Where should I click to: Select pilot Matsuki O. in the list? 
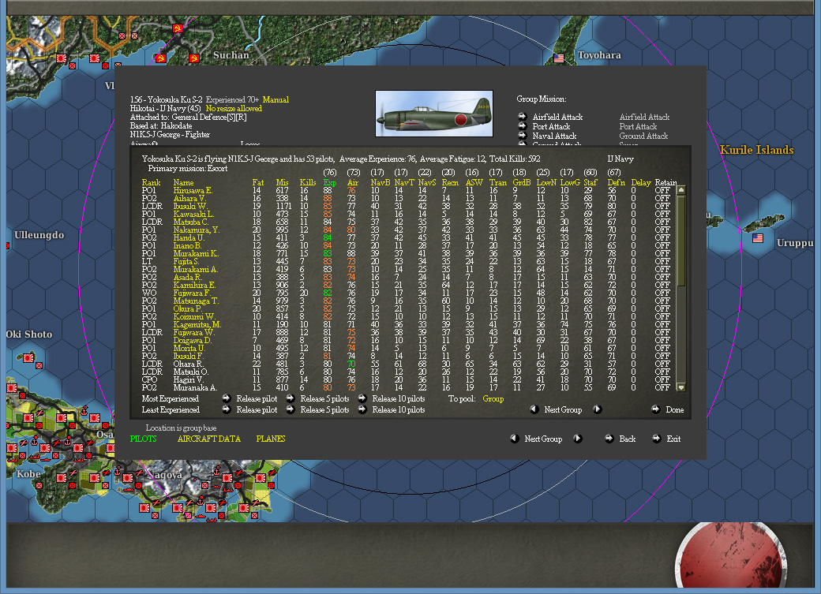click(190, 372)
